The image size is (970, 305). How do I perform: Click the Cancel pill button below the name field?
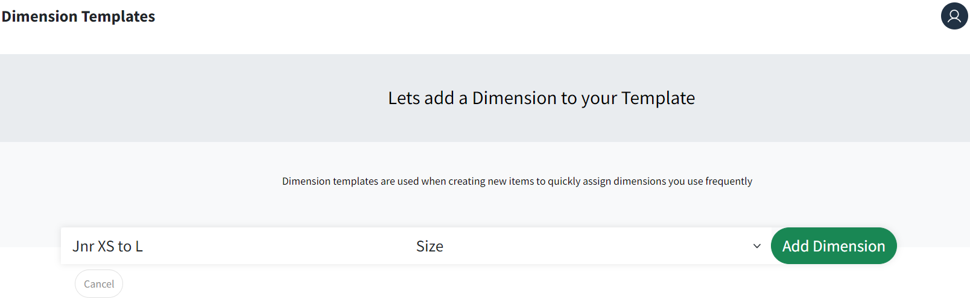click(x=99, y=284)
